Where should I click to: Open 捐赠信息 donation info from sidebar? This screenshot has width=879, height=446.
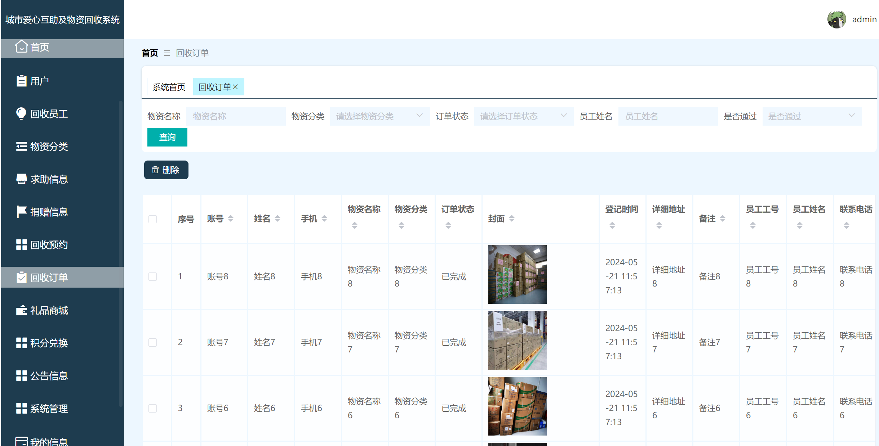[22, 212]
